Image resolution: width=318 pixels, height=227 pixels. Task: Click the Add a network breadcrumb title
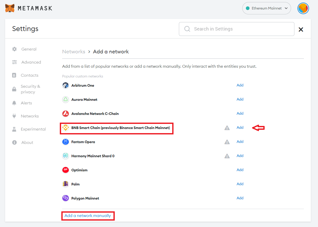(111, 52)
